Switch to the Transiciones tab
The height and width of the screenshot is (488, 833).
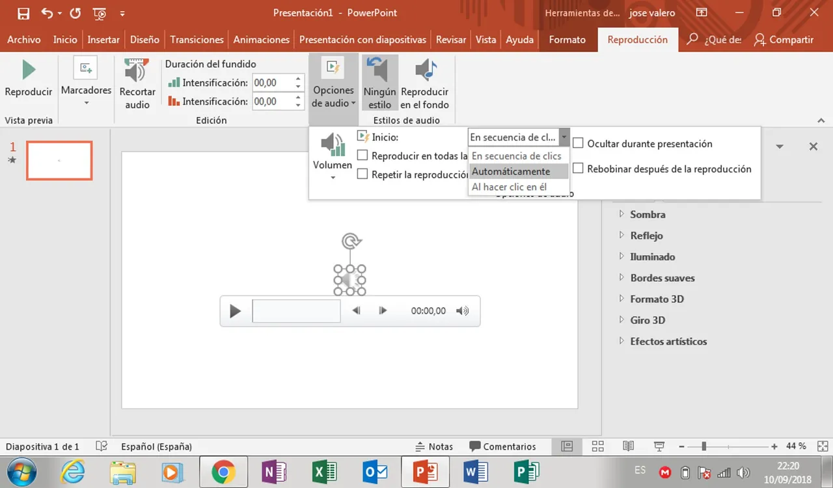point(197,40)
